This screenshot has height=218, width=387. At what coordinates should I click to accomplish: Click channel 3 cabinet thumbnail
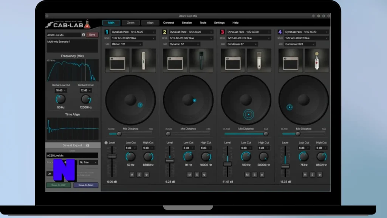(x=233, y=60)
